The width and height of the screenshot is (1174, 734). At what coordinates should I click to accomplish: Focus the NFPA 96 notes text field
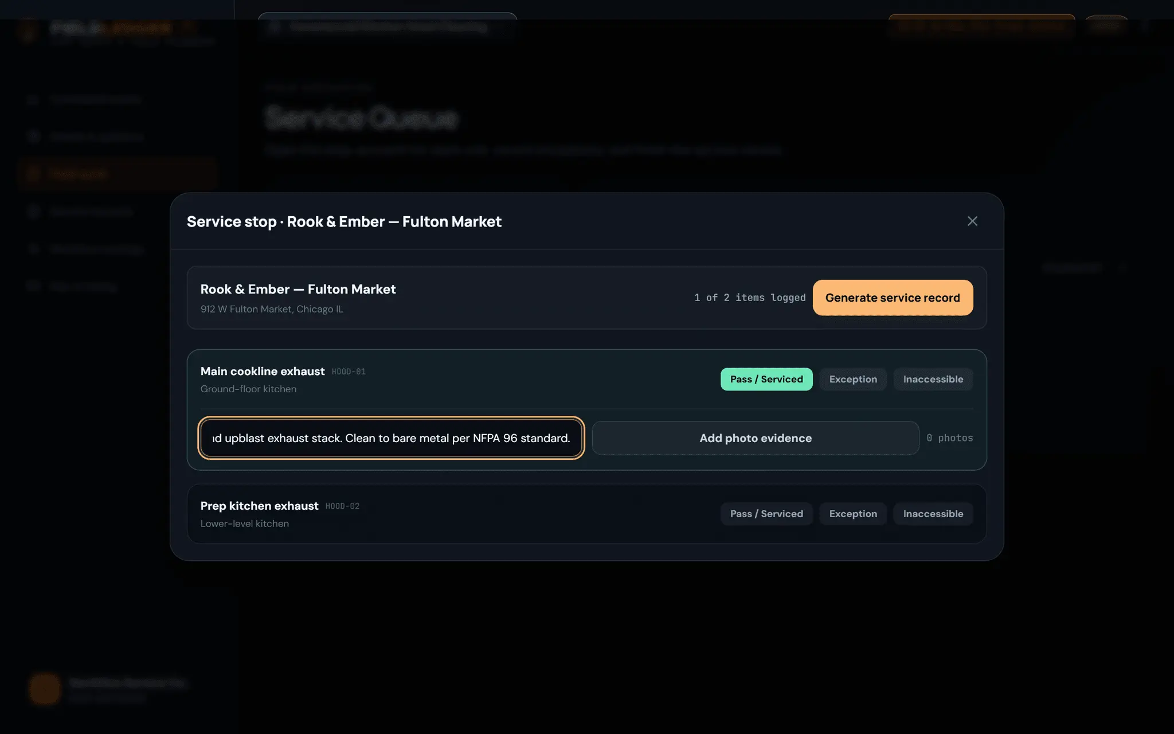(391, 438)
